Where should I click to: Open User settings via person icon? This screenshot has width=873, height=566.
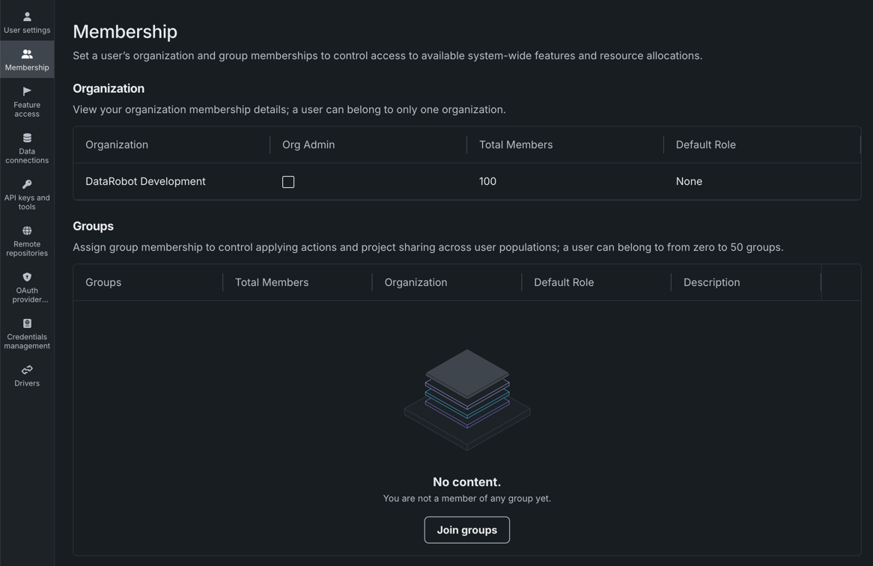click(27, 16)
